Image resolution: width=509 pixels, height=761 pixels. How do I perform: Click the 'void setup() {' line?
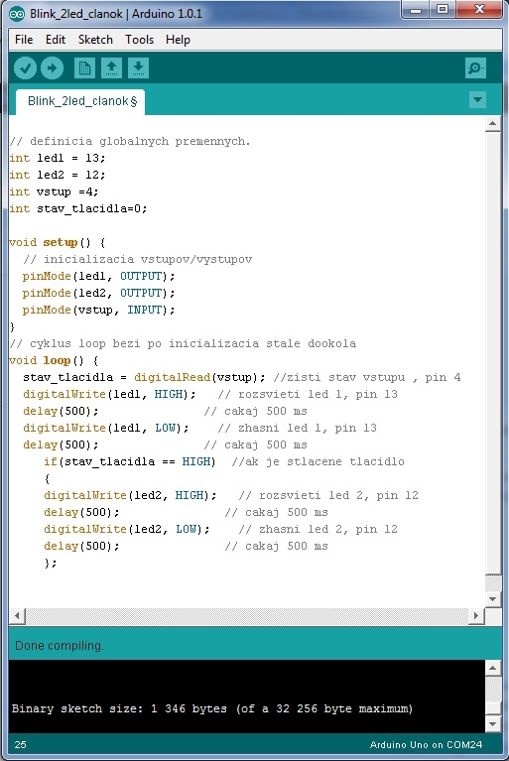(58, 242)
